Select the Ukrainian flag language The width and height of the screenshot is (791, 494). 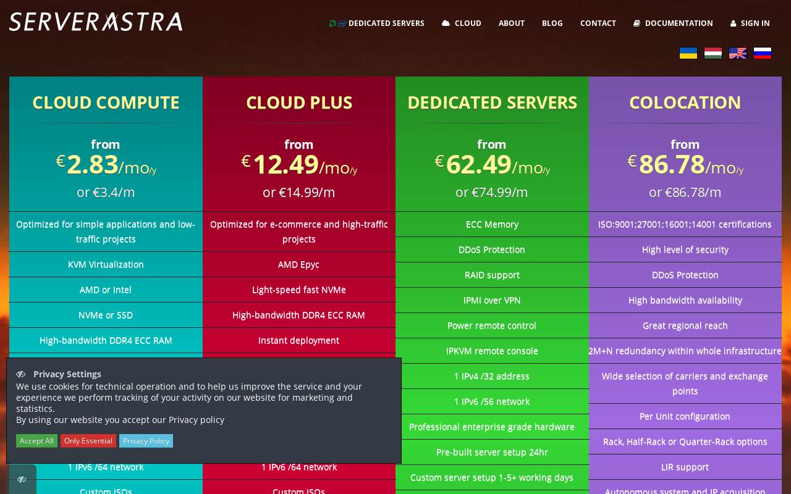pyautogui.click(x=688, y=53)
